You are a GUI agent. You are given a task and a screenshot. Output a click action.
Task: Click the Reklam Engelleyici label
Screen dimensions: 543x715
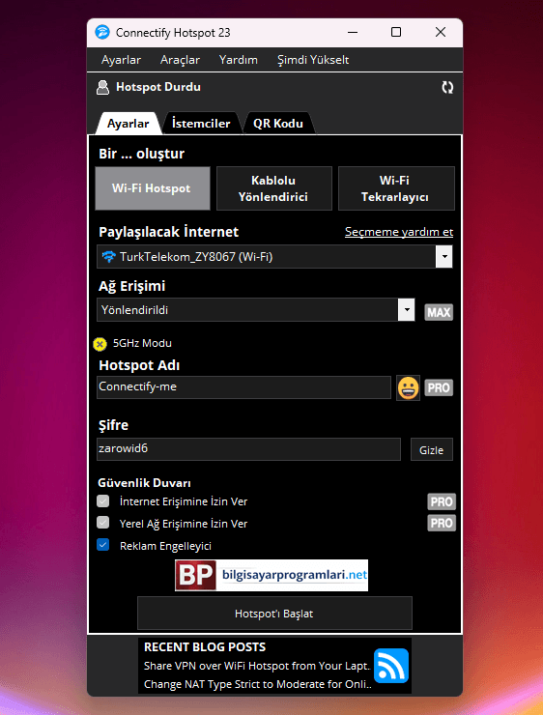(165, 546)
